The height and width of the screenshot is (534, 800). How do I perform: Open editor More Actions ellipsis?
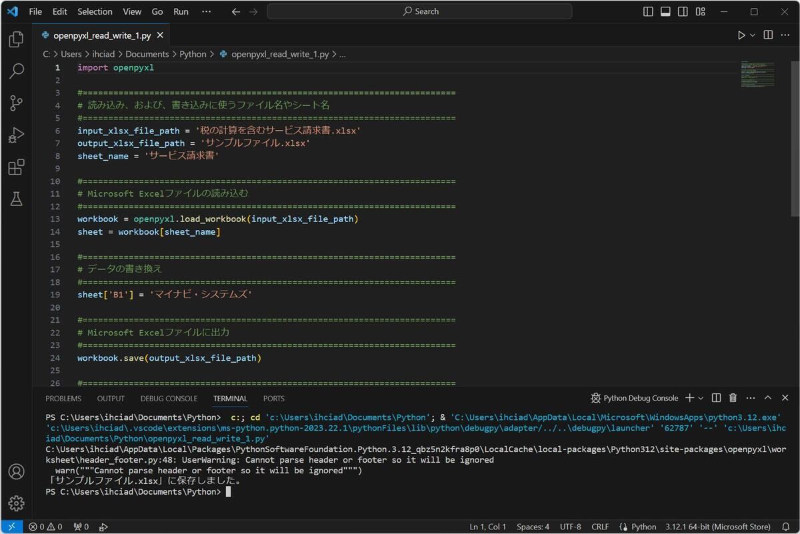point(786,35)
